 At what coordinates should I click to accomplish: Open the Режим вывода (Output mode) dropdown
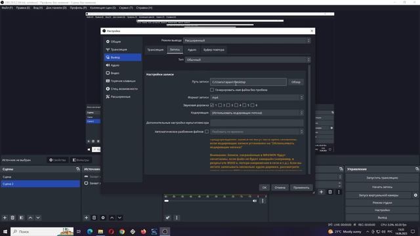tap(247, 41)
